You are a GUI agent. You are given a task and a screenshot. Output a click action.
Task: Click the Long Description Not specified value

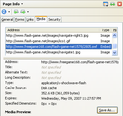[51, 78]
